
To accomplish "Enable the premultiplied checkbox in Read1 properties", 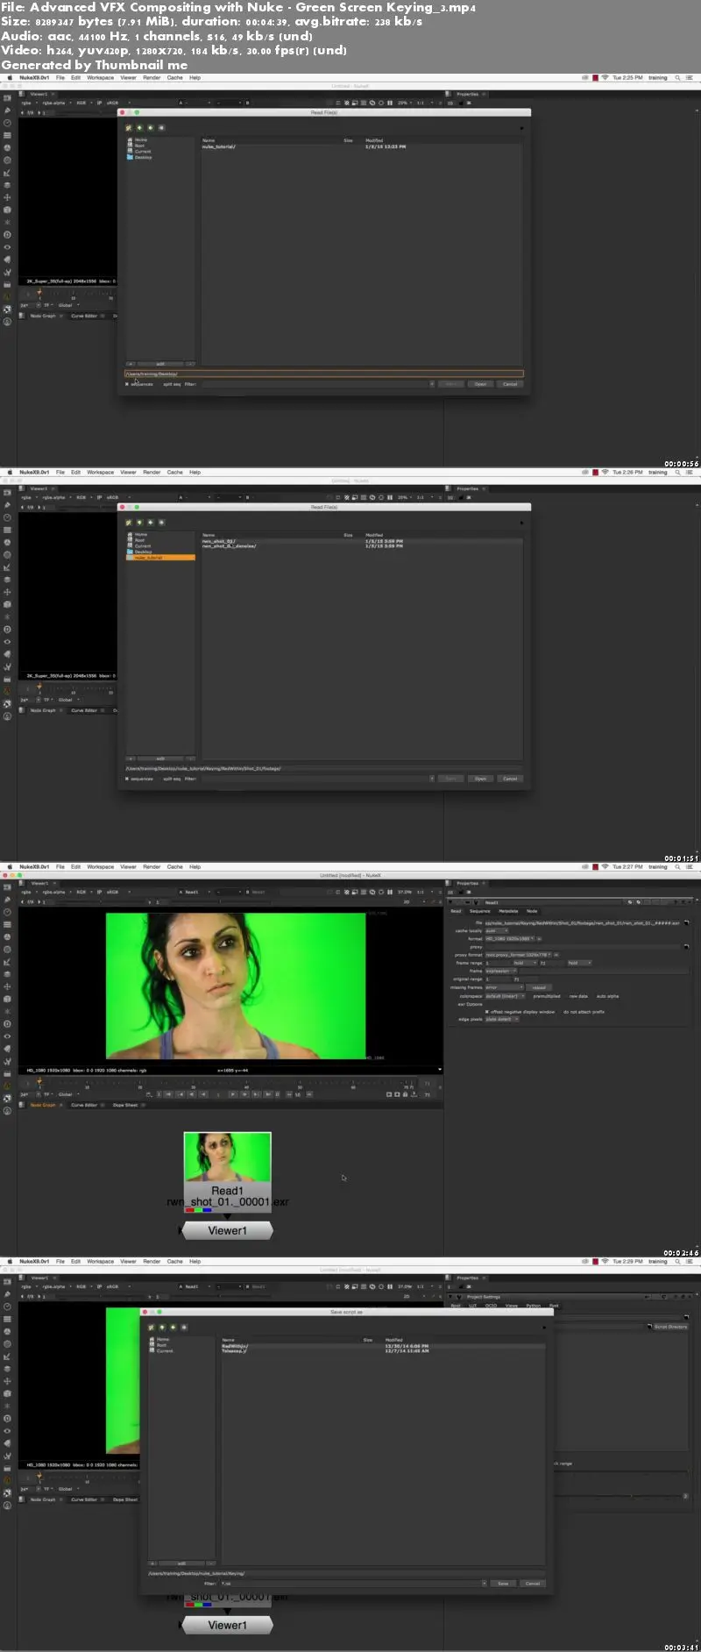I will tap(547, 996).
